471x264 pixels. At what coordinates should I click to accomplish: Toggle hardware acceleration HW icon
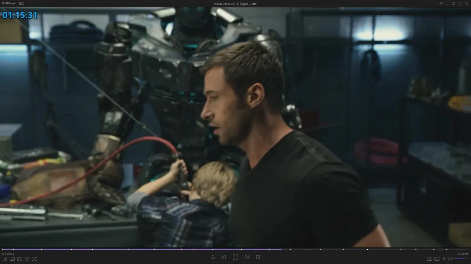pos(429,259)
